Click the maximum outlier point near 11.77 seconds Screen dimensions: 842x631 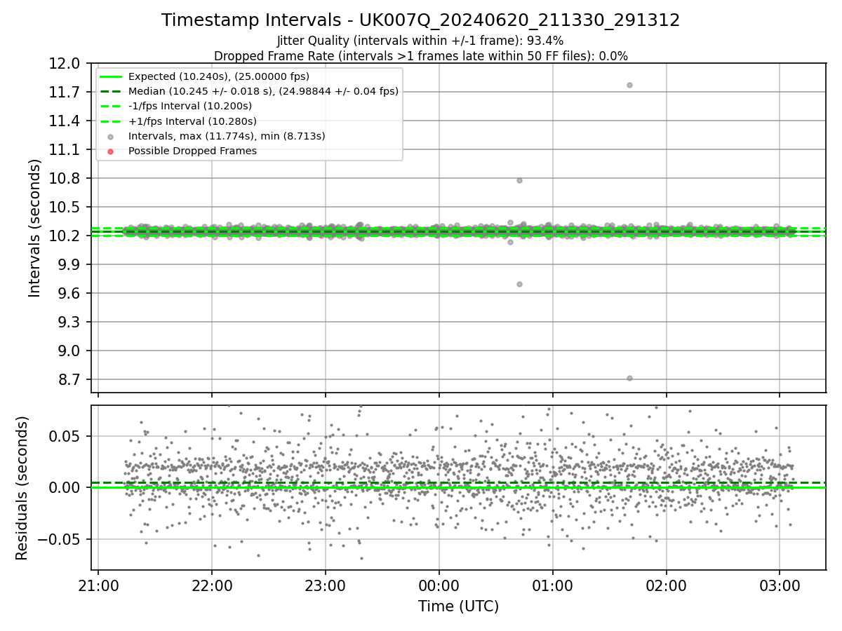tap(629, 85)
